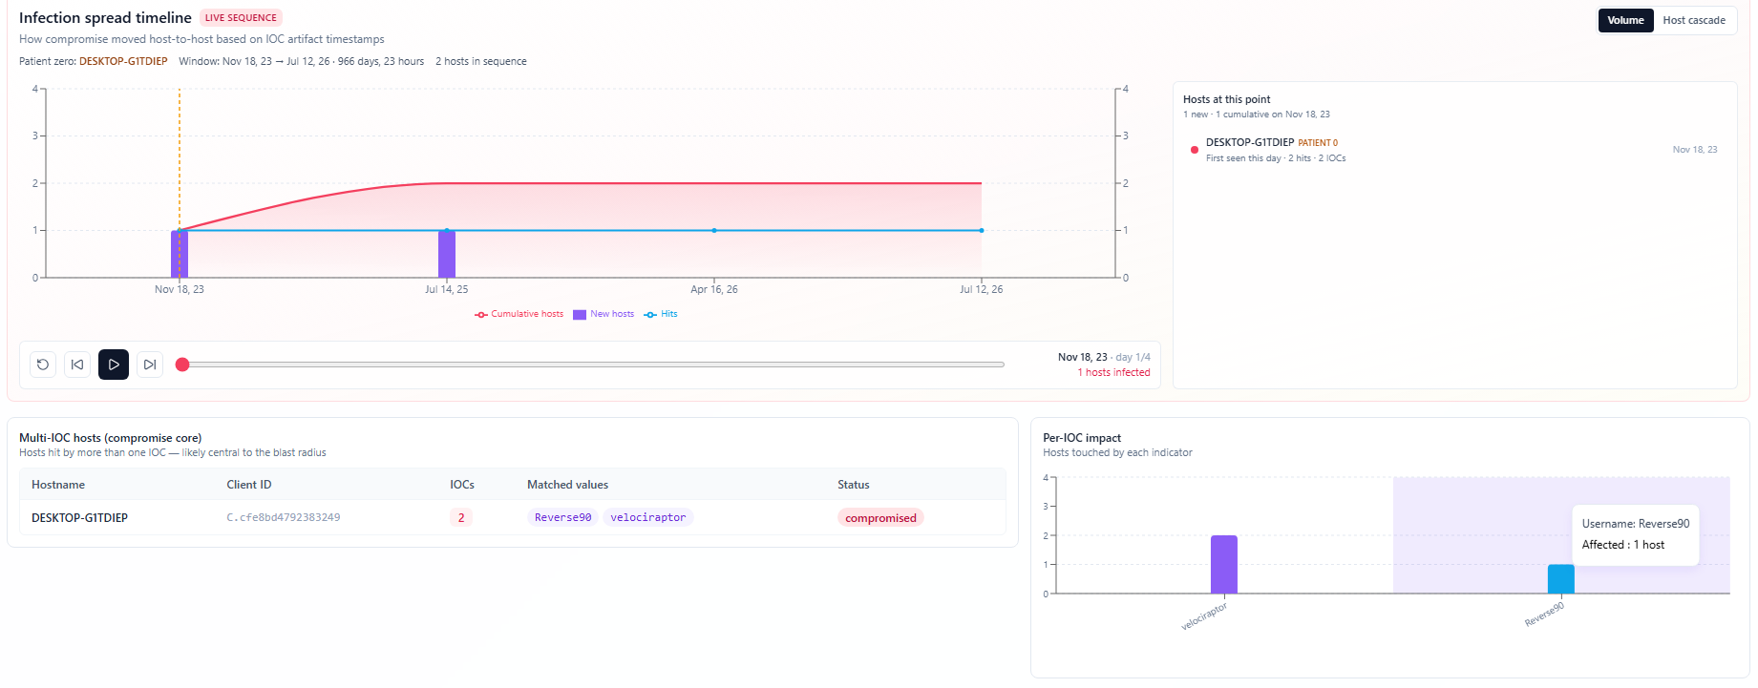Screen dimensions: 1758x688
Task: Click the Reverse90 matched value tag
Action: 562,517
